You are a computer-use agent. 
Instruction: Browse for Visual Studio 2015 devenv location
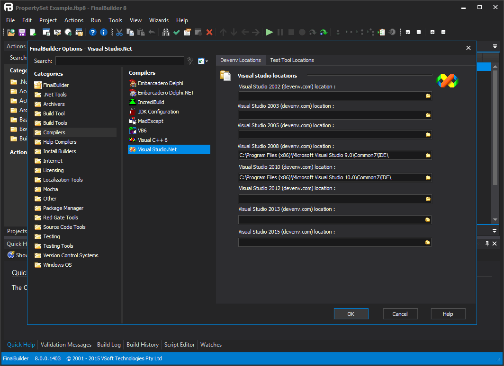tap(427, 243)
